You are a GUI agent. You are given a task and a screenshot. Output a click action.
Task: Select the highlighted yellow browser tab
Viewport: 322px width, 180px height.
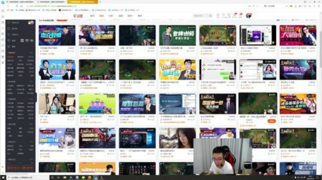(x=83, y=2)
